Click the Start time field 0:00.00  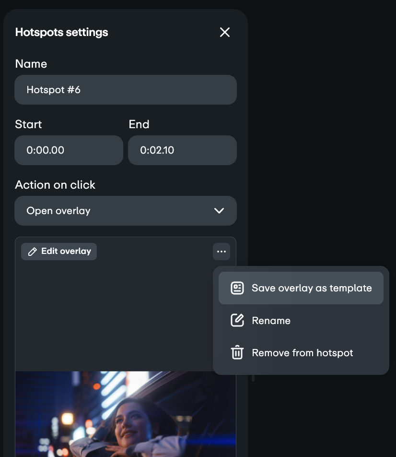(69, 150)
